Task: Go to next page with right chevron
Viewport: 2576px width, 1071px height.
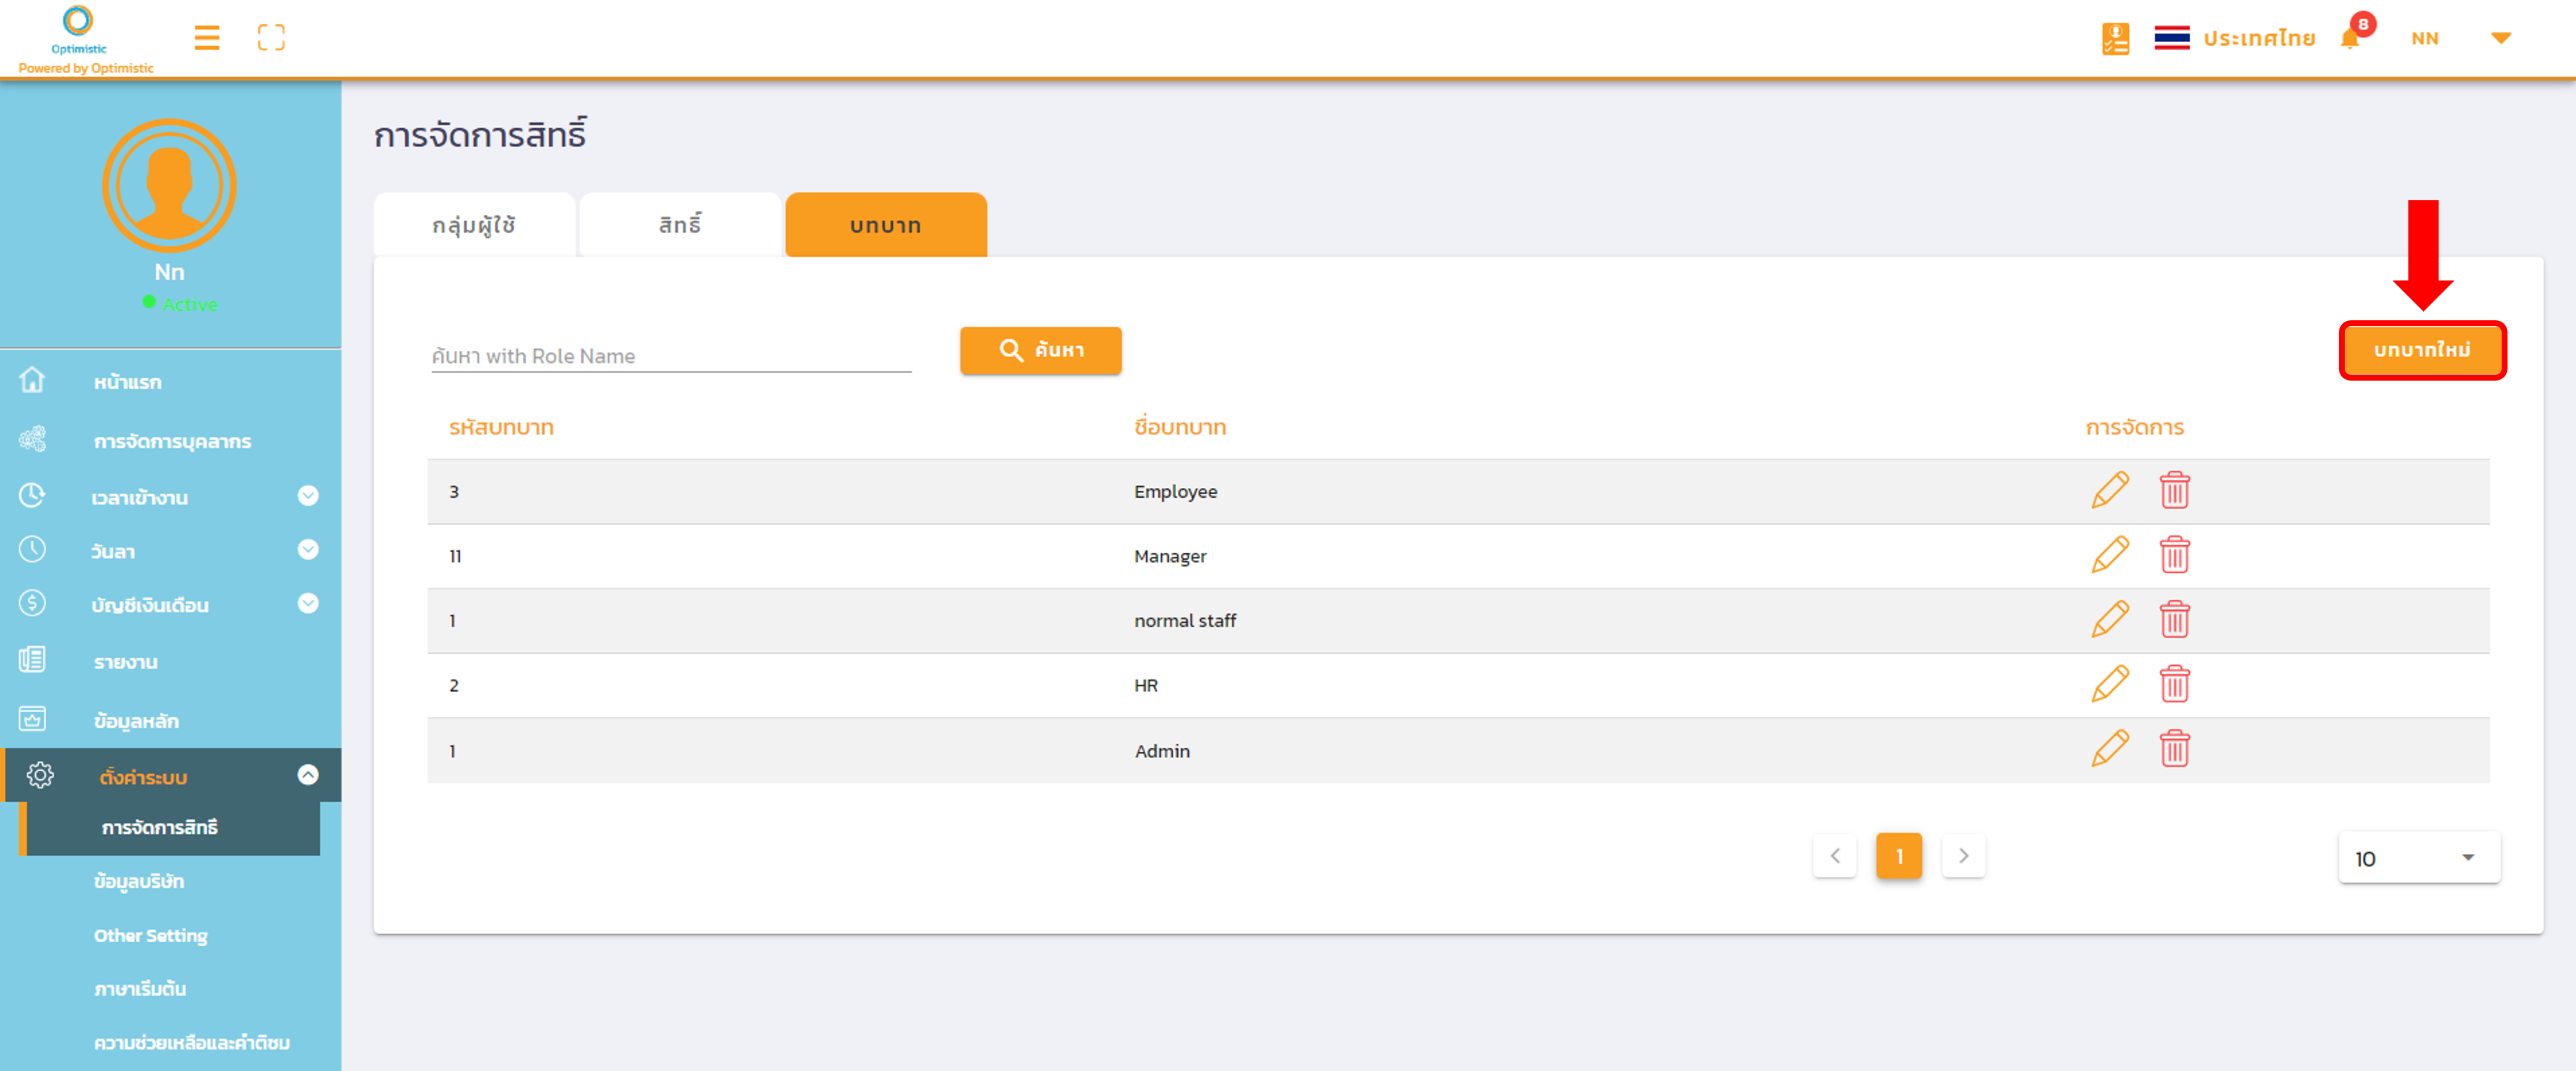Action: click(1963, 856)
